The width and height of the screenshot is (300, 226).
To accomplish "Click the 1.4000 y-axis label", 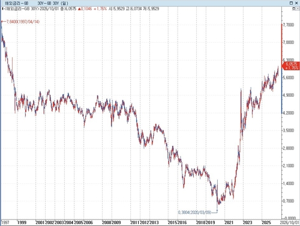I will click(289, 183).
